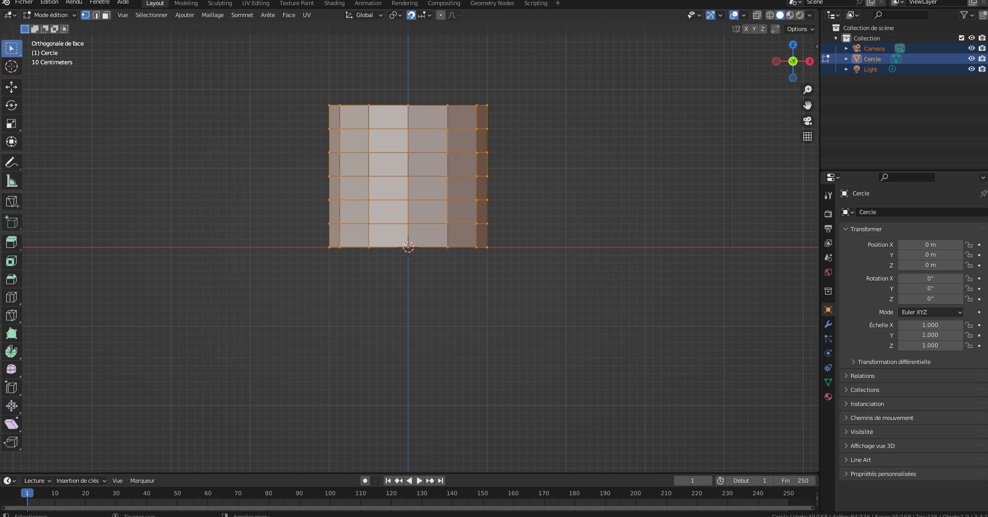Enable edge select mode
The width and height of the screenshot is (988, 517).
coord(96,15)
